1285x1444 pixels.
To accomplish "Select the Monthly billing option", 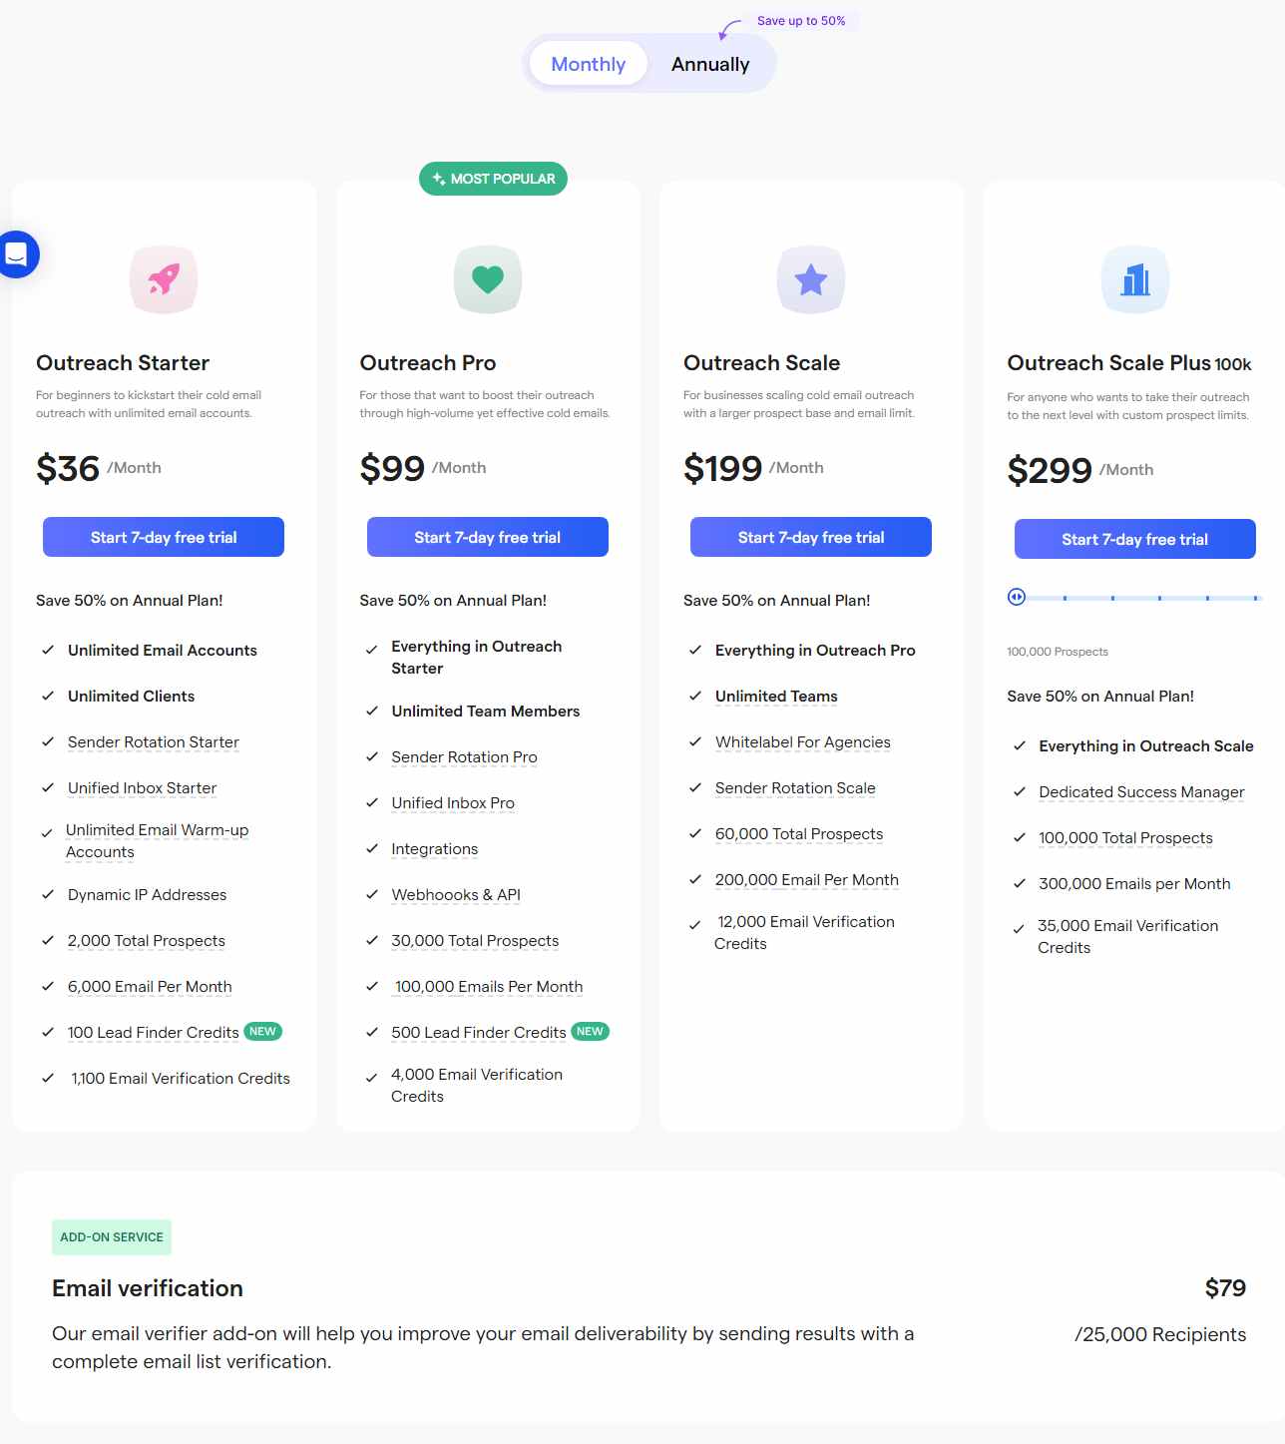I will pyautogui.click(x=588, y=63).
